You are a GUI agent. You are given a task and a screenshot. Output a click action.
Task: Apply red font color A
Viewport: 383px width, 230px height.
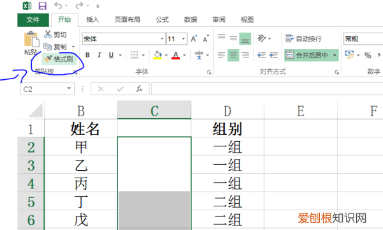[176, 55]
